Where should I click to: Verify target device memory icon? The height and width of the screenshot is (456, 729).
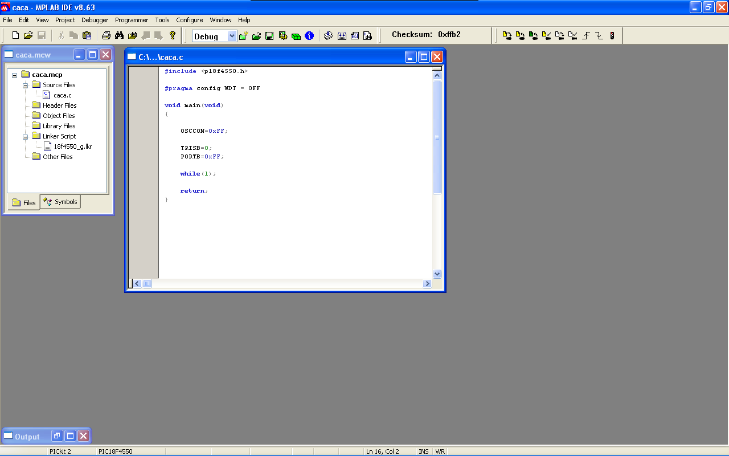click(x=546, y=35)
